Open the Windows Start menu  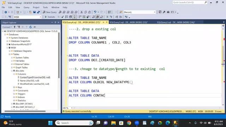tap(50, 123)
